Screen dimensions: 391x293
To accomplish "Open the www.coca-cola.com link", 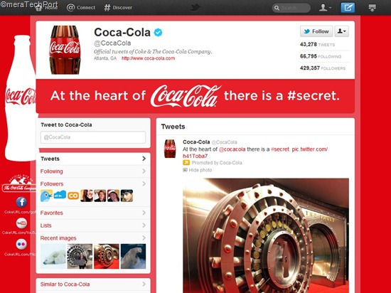I will tap(148, 58).
